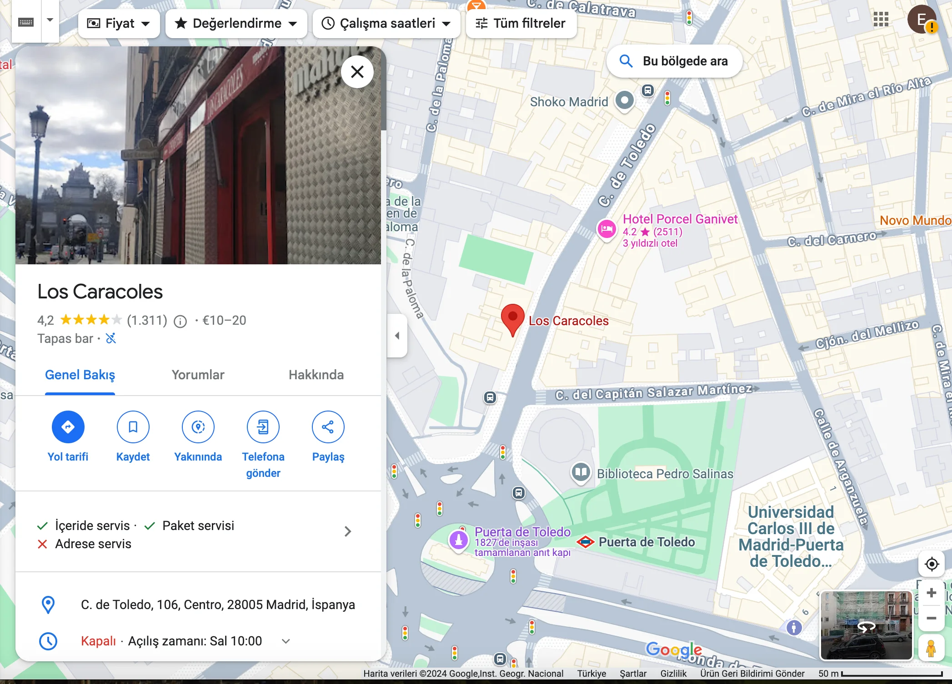Click the wheelchair accessibility icon
The image size is (952, 684).
point(111,338)
